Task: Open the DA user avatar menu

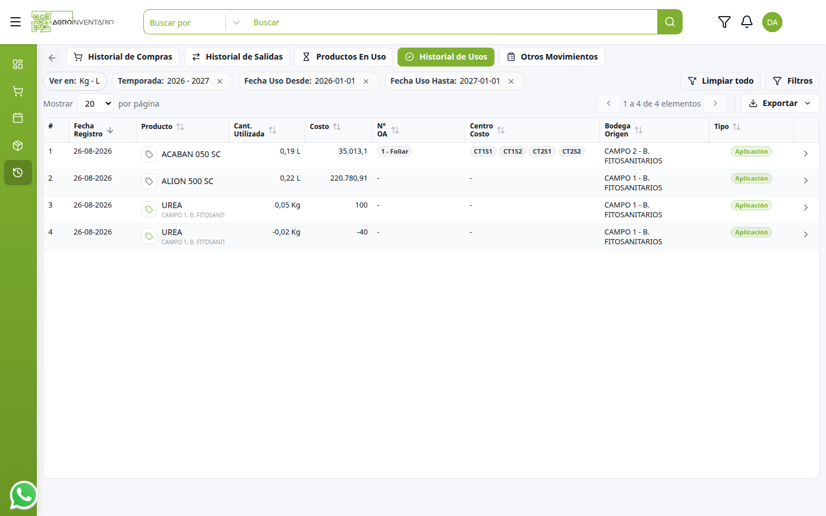Action: [x=772, y=22]
